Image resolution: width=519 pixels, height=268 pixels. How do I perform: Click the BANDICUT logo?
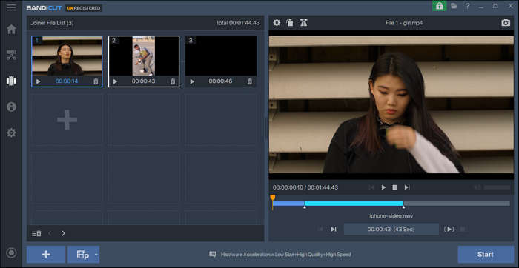click(x=44, y=7)
